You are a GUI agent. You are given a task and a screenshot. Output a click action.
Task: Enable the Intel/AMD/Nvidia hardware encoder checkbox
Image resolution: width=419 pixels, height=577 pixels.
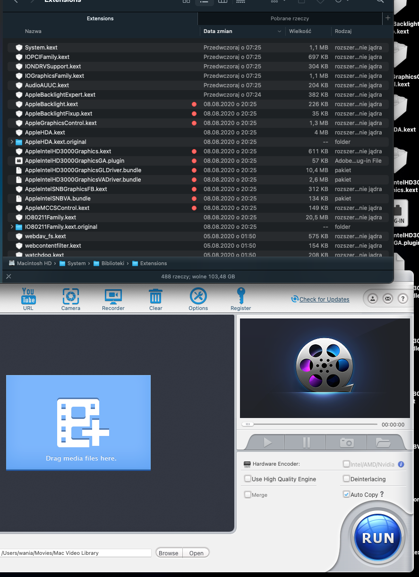tap(347, 464)
